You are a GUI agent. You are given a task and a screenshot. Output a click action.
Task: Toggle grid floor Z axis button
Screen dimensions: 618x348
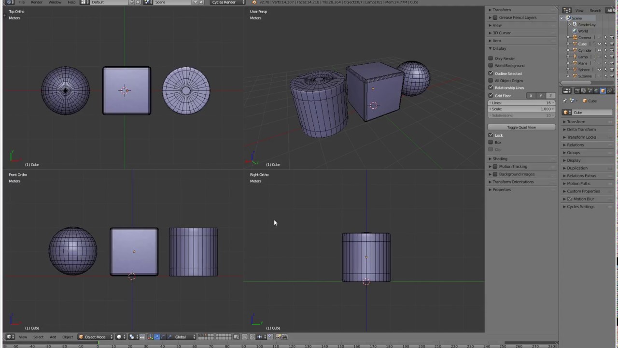550,96
